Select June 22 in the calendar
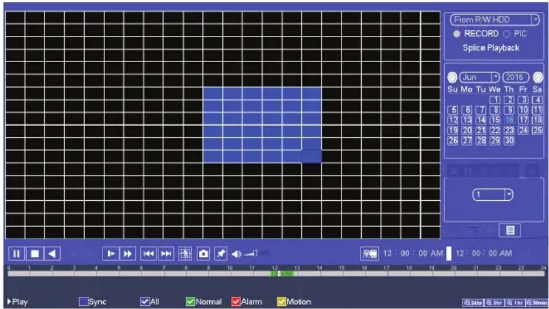This screenshot has height=309, width=549. tap(495, 130)
